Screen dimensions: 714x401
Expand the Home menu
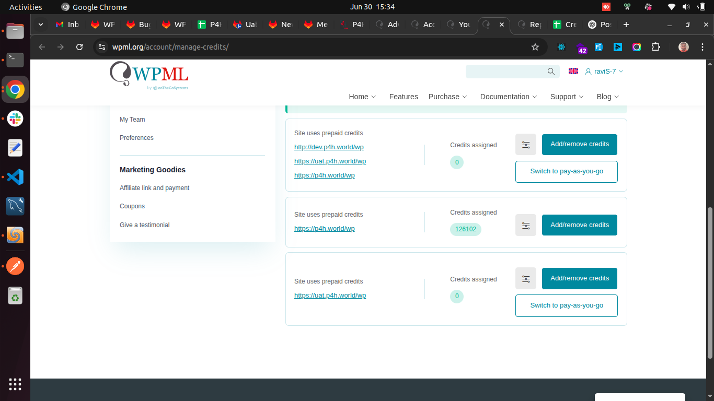pyautogui.click(x=362, y=97)
